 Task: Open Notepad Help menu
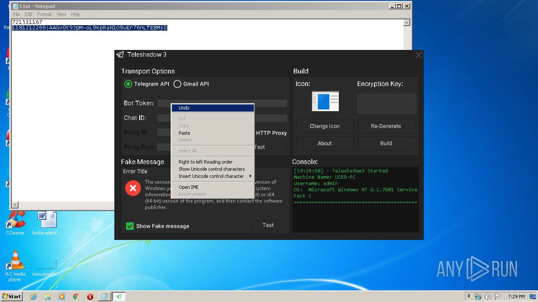tap(76, 14)
